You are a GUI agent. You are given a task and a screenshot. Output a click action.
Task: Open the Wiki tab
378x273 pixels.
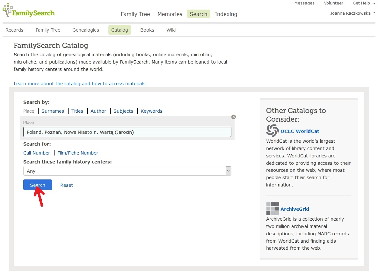[x=171, y=30]
